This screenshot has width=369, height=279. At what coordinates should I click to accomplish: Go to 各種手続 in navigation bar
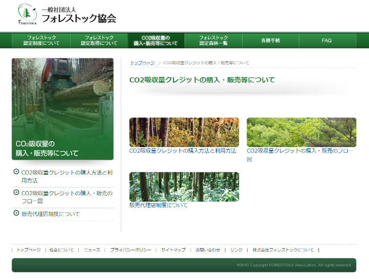click(x=270, y=40)
